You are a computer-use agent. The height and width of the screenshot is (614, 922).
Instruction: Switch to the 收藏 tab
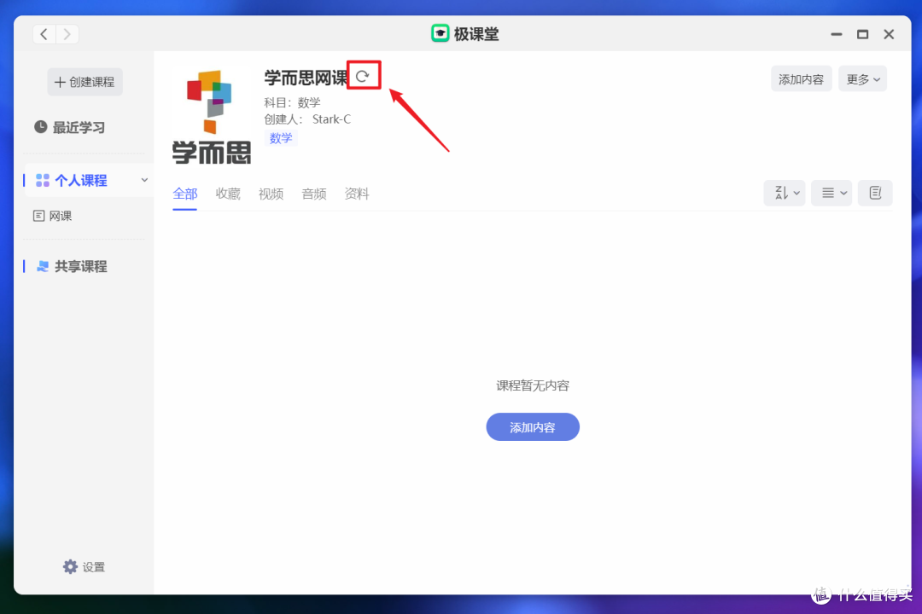click(228, 194)
